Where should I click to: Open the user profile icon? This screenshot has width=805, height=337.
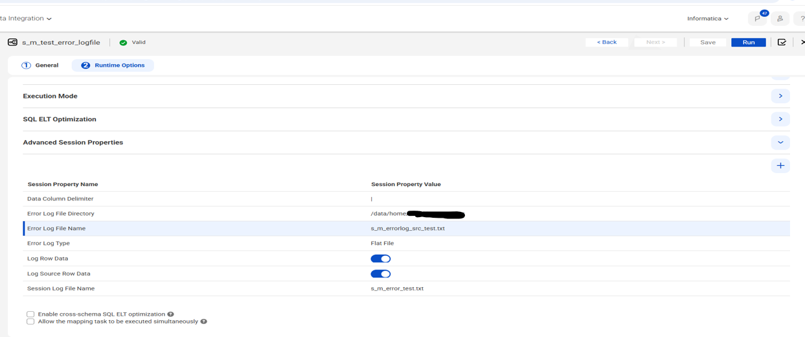tap(780, 19)
